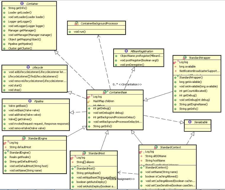Image resolution: width=225 pixels, height=190 pixels.
Task: Click the green dot beside String getAppBase()
Action: point(73,173)
